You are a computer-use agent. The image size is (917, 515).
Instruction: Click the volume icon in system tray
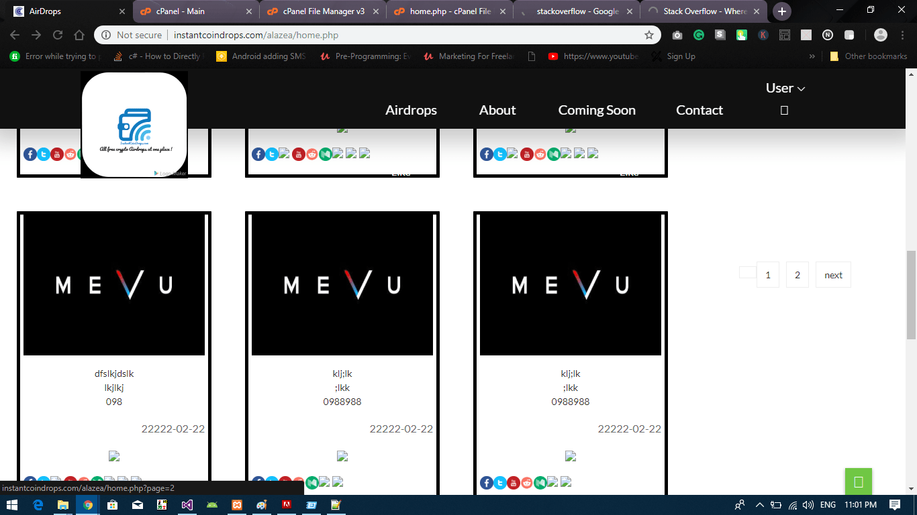coord(808,505)
